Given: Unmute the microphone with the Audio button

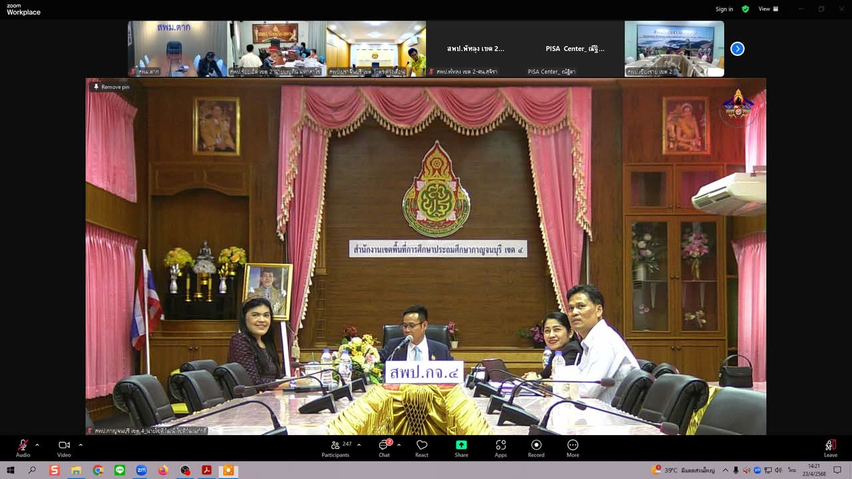Looking at the screenshot, I should point(23,448).
